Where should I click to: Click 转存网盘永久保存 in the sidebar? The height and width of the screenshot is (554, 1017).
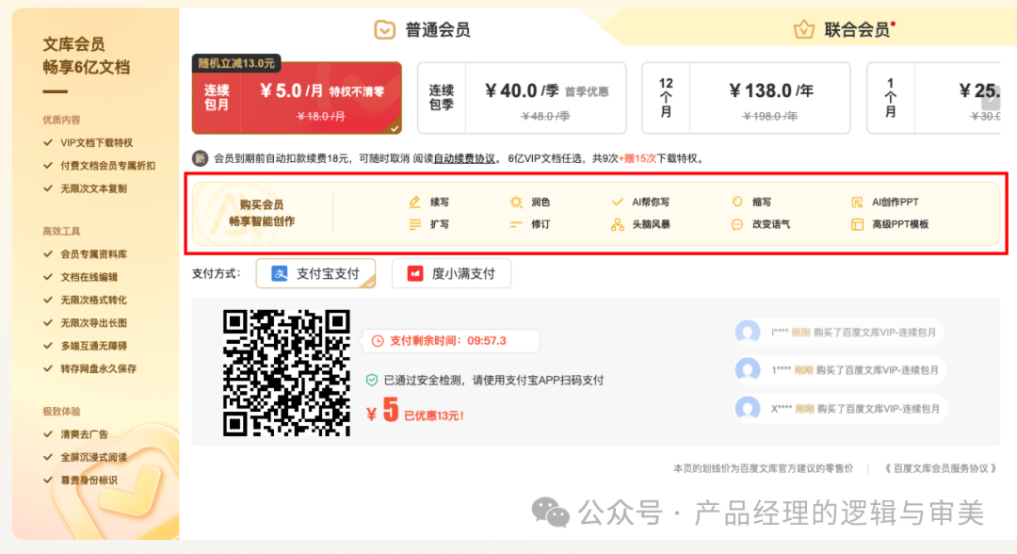click(x=99, y=368)
